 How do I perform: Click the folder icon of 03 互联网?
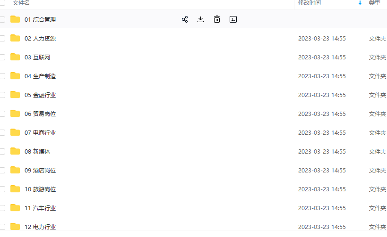click(15, 57)
